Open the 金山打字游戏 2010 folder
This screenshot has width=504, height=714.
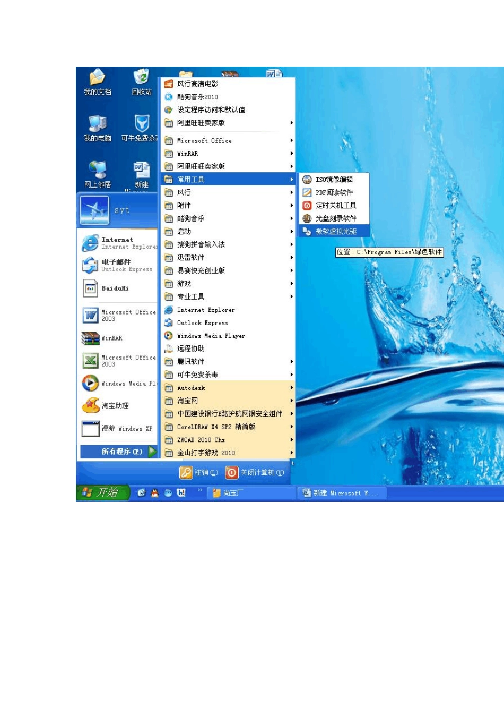pos(228,453)
